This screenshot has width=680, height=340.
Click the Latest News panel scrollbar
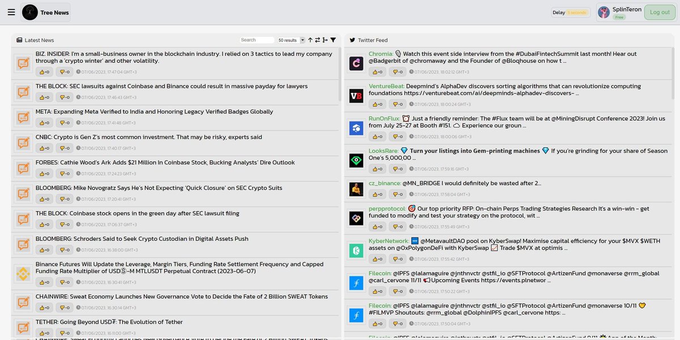339,74
